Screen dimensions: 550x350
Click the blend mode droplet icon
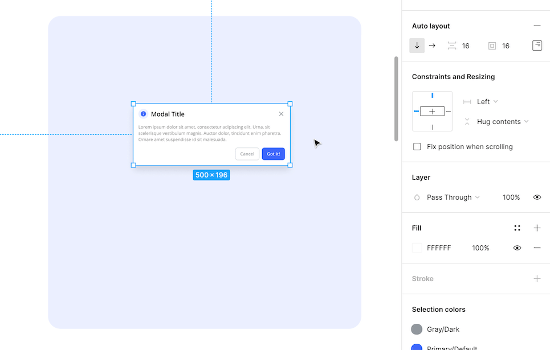click(x=415, y=197)
